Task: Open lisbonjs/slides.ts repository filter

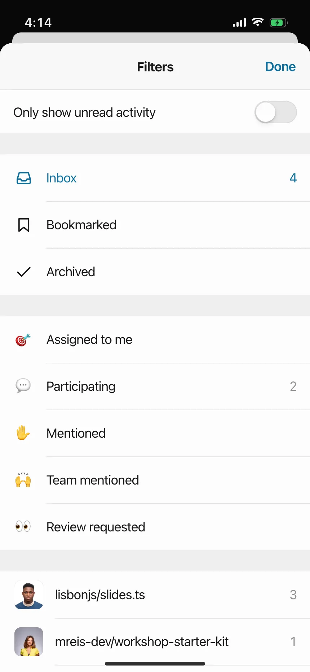Action: (155, 595)
